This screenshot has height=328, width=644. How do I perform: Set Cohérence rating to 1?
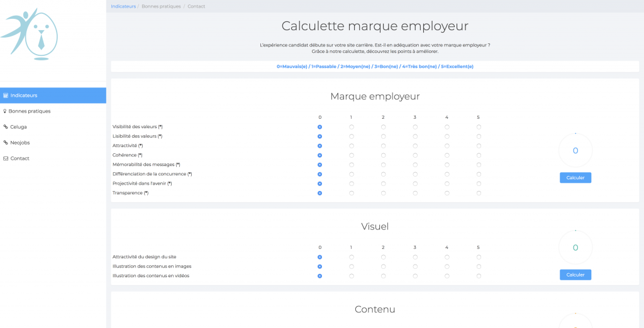[x=352, y=155]
